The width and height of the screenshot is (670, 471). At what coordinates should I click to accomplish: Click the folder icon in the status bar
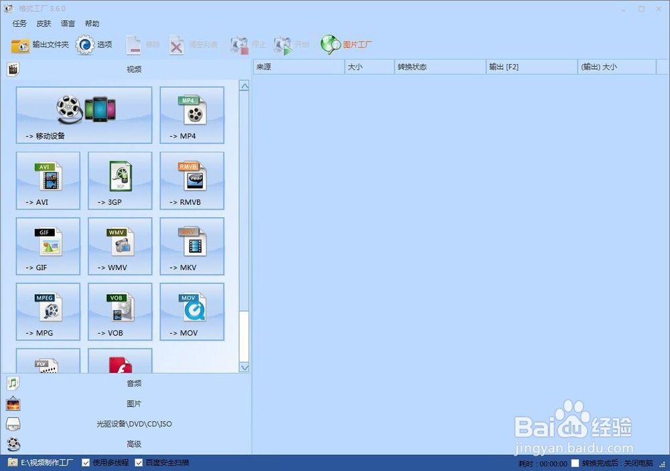point(12,463)
